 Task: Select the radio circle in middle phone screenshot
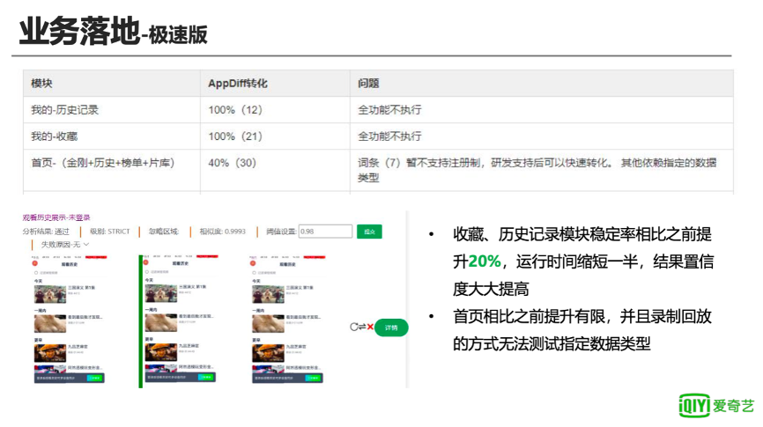click(147, 272)
